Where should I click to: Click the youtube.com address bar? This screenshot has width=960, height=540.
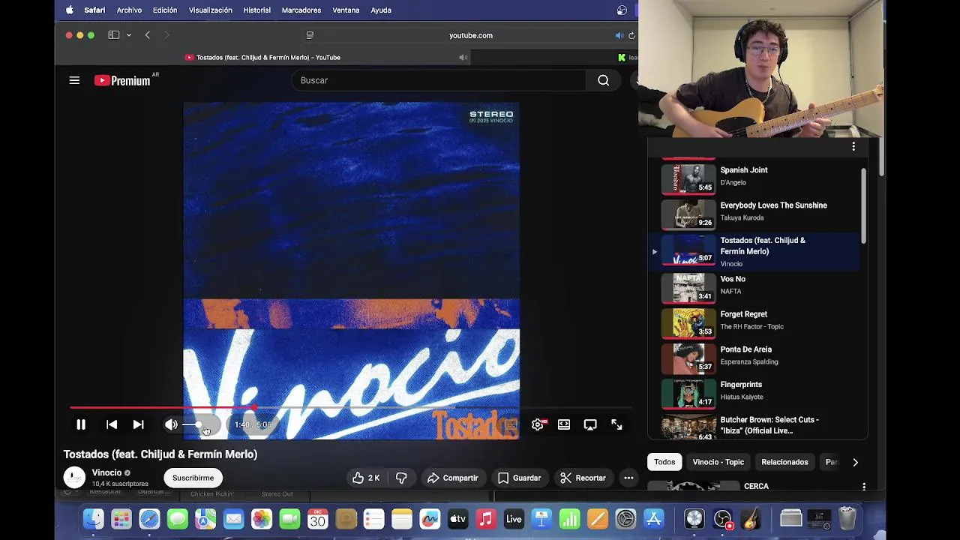[470, 35]
